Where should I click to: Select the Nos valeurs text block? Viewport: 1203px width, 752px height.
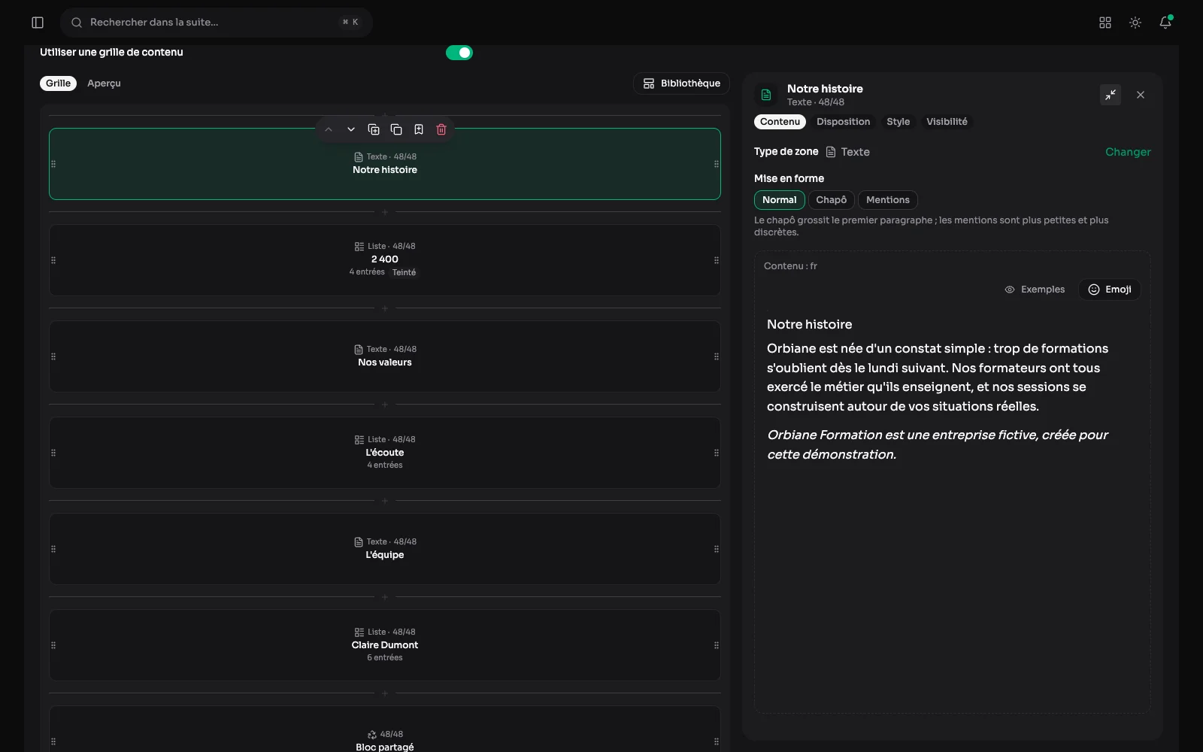[385, 356]
